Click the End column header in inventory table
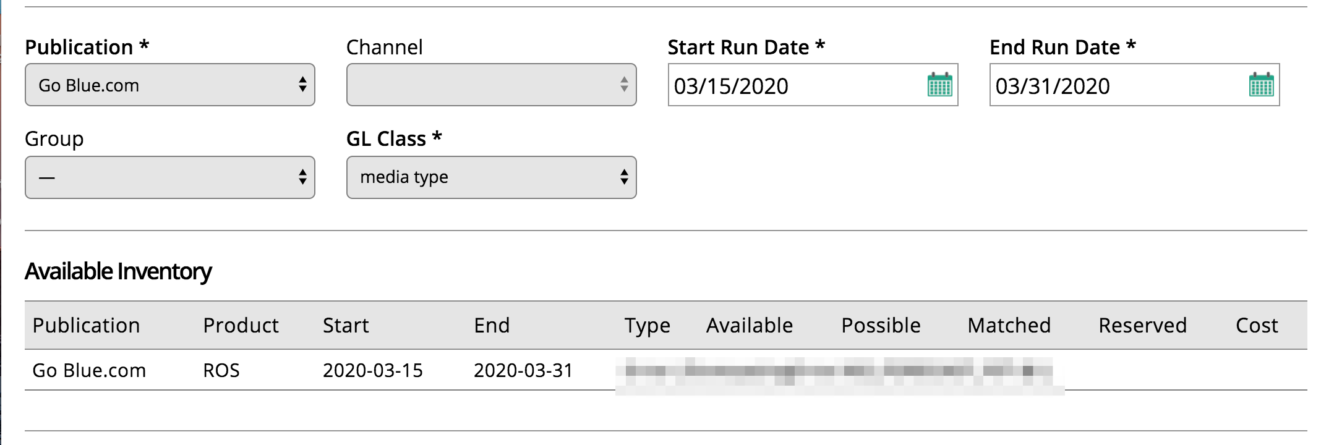The height and width of the screenshot is (445, 1321). pyautogui.click(x=492, y=325)
